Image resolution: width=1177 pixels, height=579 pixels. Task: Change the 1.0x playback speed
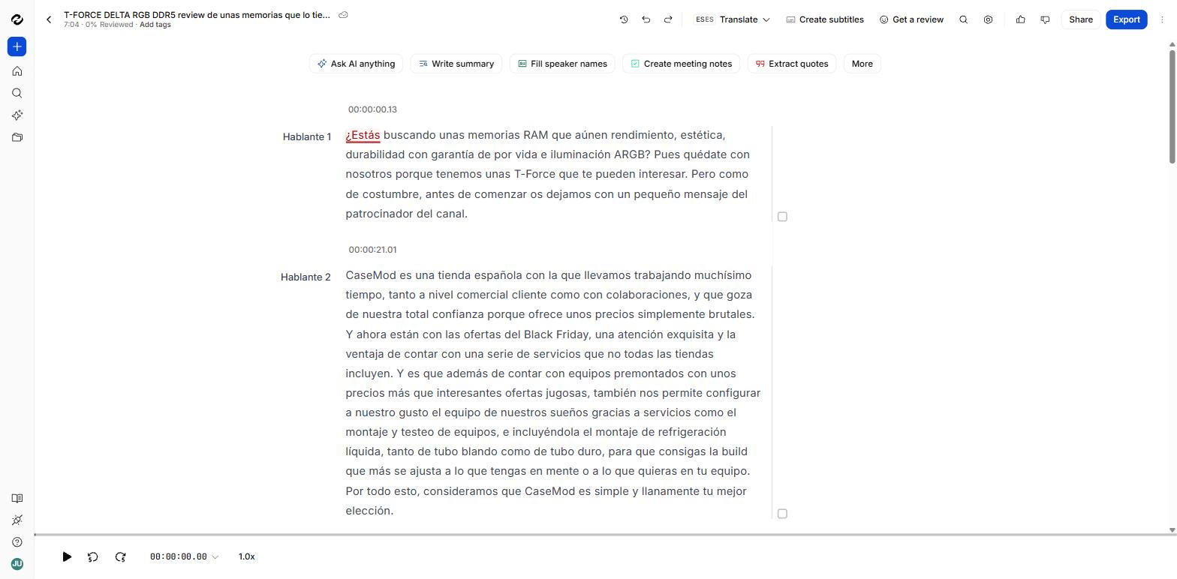click(x=246, y=556)
